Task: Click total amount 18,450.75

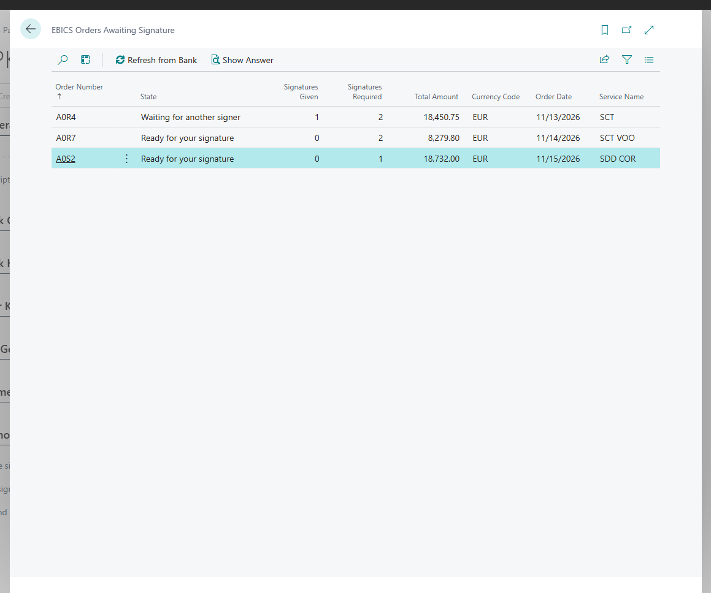Action: 441,117
